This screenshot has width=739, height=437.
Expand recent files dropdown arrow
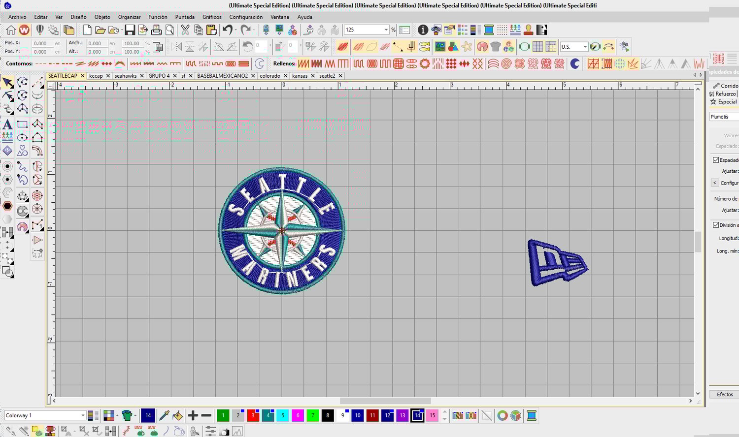pos(121,30)
